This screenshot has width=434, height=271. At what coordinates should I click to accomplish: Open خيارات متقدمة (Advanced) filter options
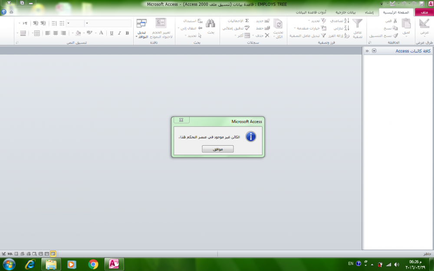pos(310,28)
